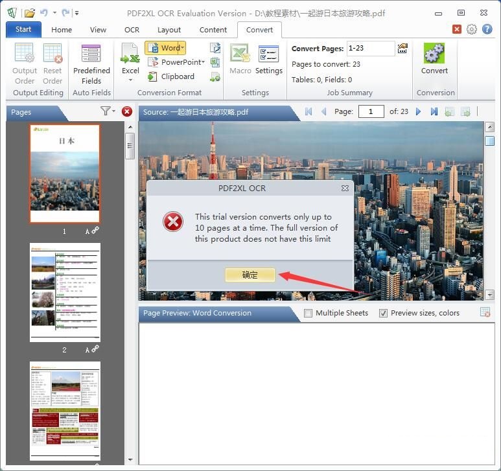Viewport: 501px width, 471px height.
Task: Jump to last page of the source
Action: pyautogui.click(x=434, y=111)
